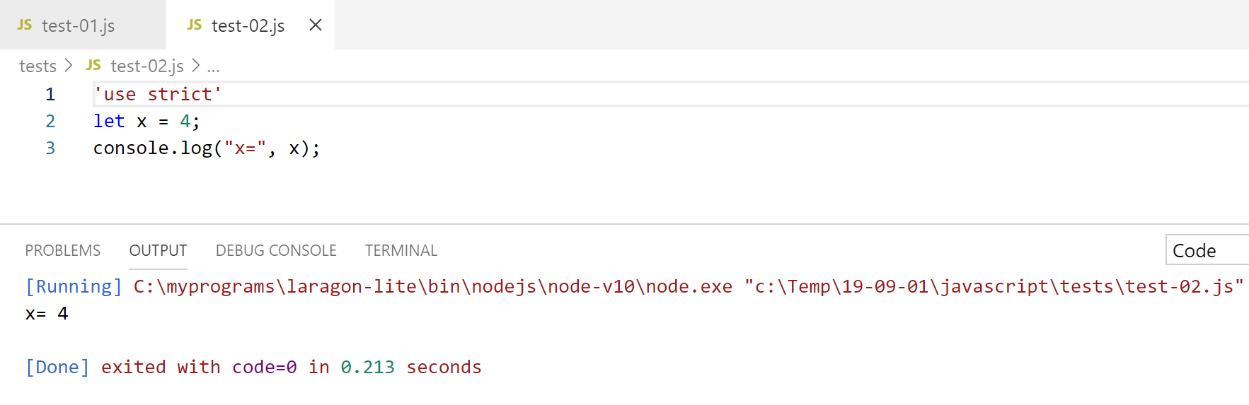Switch to the test-01.js tab
The image size is (1249, 405).
coord(78,25)
